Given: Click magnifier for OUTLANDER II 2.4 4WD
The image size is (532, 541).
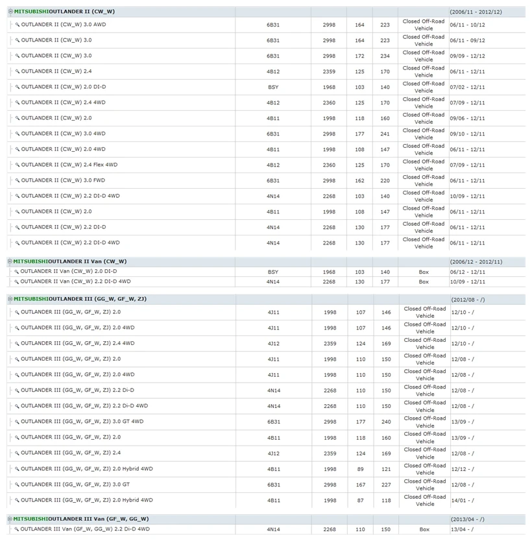Looking at the screenshot, I should (x=18, y=102).
